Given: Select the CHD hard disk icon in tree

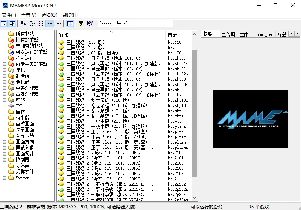Looking at the screenshot, I should pos(11,106).
